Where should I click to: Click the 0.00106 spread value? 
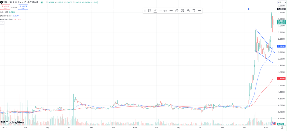point(14,7)
